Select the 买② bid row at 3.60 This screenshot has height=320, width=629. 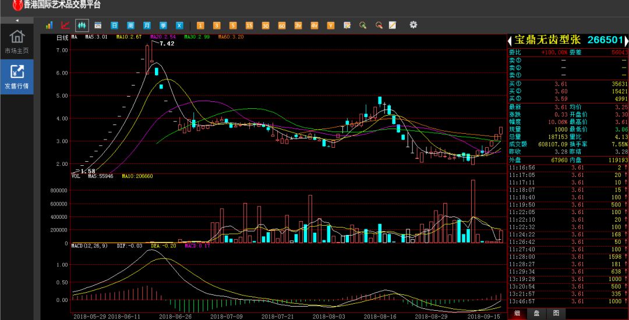click(568, 91)
